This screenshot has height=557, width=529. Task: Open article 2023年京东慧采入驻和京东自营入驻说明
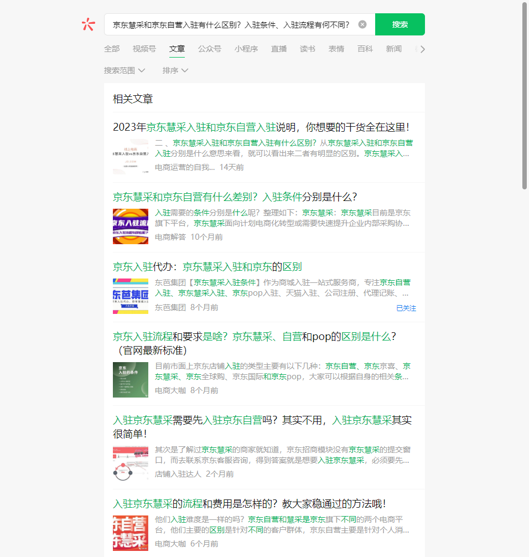pyautogui.click(x=261, y=127)
